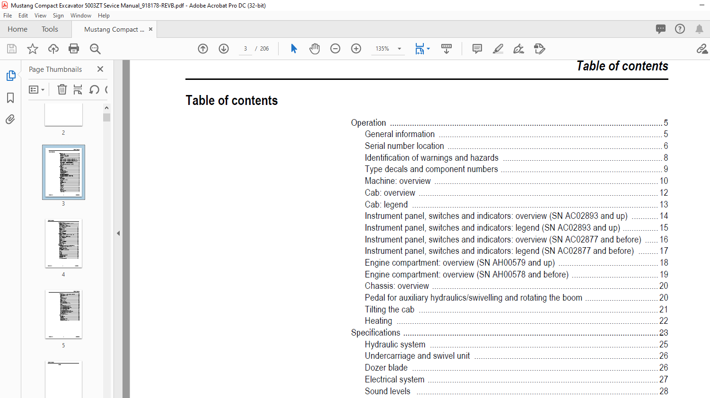Select the page 4 thumbnail
Image resolution: width=710 pixels, height=398 pixels.
pos(63,243)
